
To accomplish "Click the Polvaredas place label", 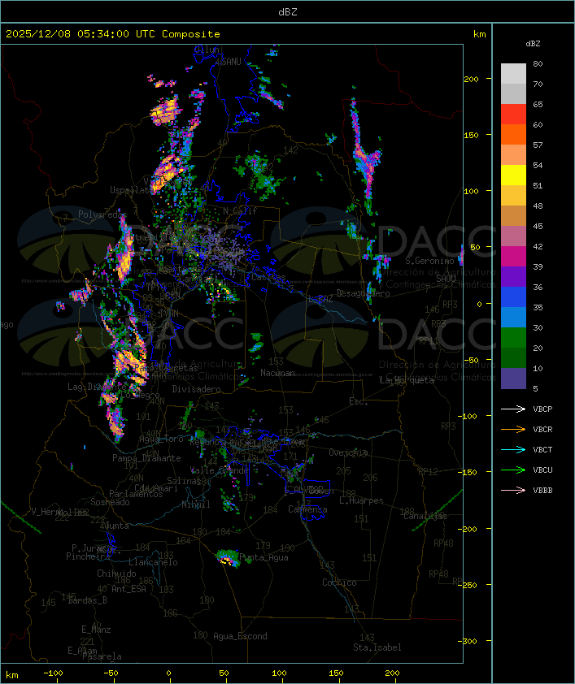I will tap(102, 214).
